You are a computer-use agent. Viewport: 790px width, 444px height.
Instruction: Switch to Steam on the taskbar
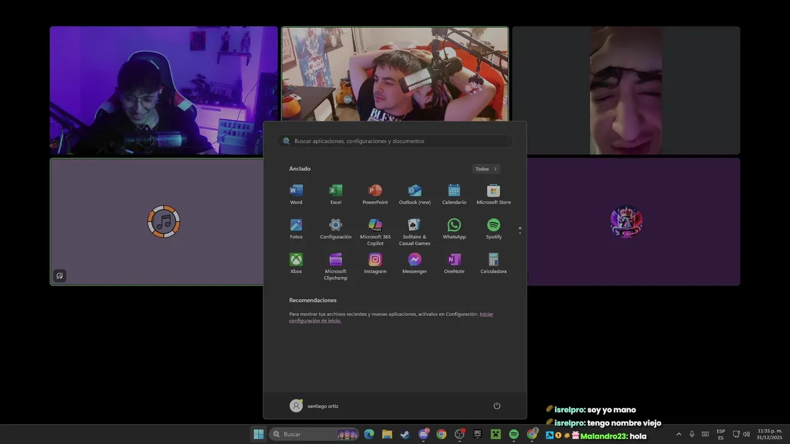tap(405, 434)
